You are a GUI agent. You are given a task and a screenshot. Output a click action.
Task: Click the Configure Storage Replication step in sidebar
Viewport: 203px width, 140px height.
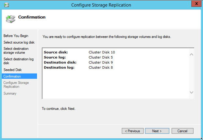pos(16,85)
